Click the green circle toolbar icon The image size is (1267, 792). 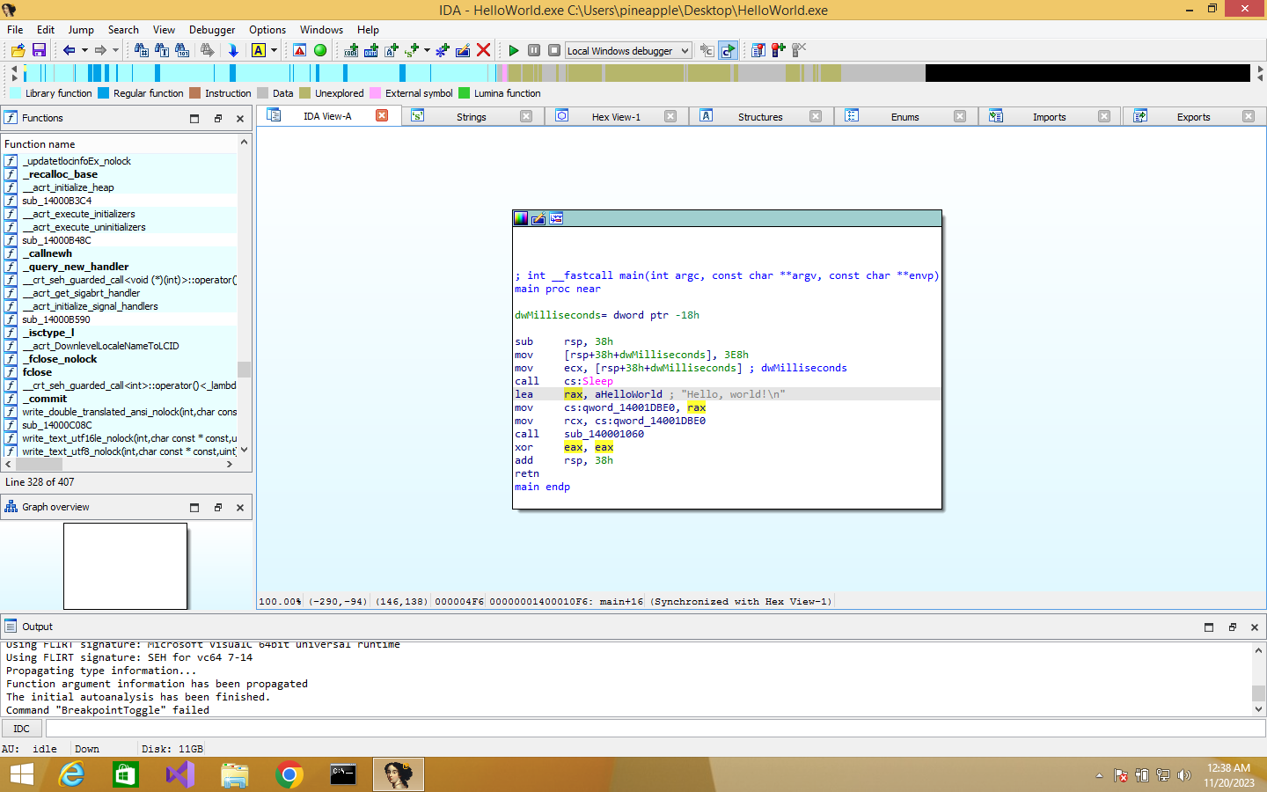pos(320,50)
